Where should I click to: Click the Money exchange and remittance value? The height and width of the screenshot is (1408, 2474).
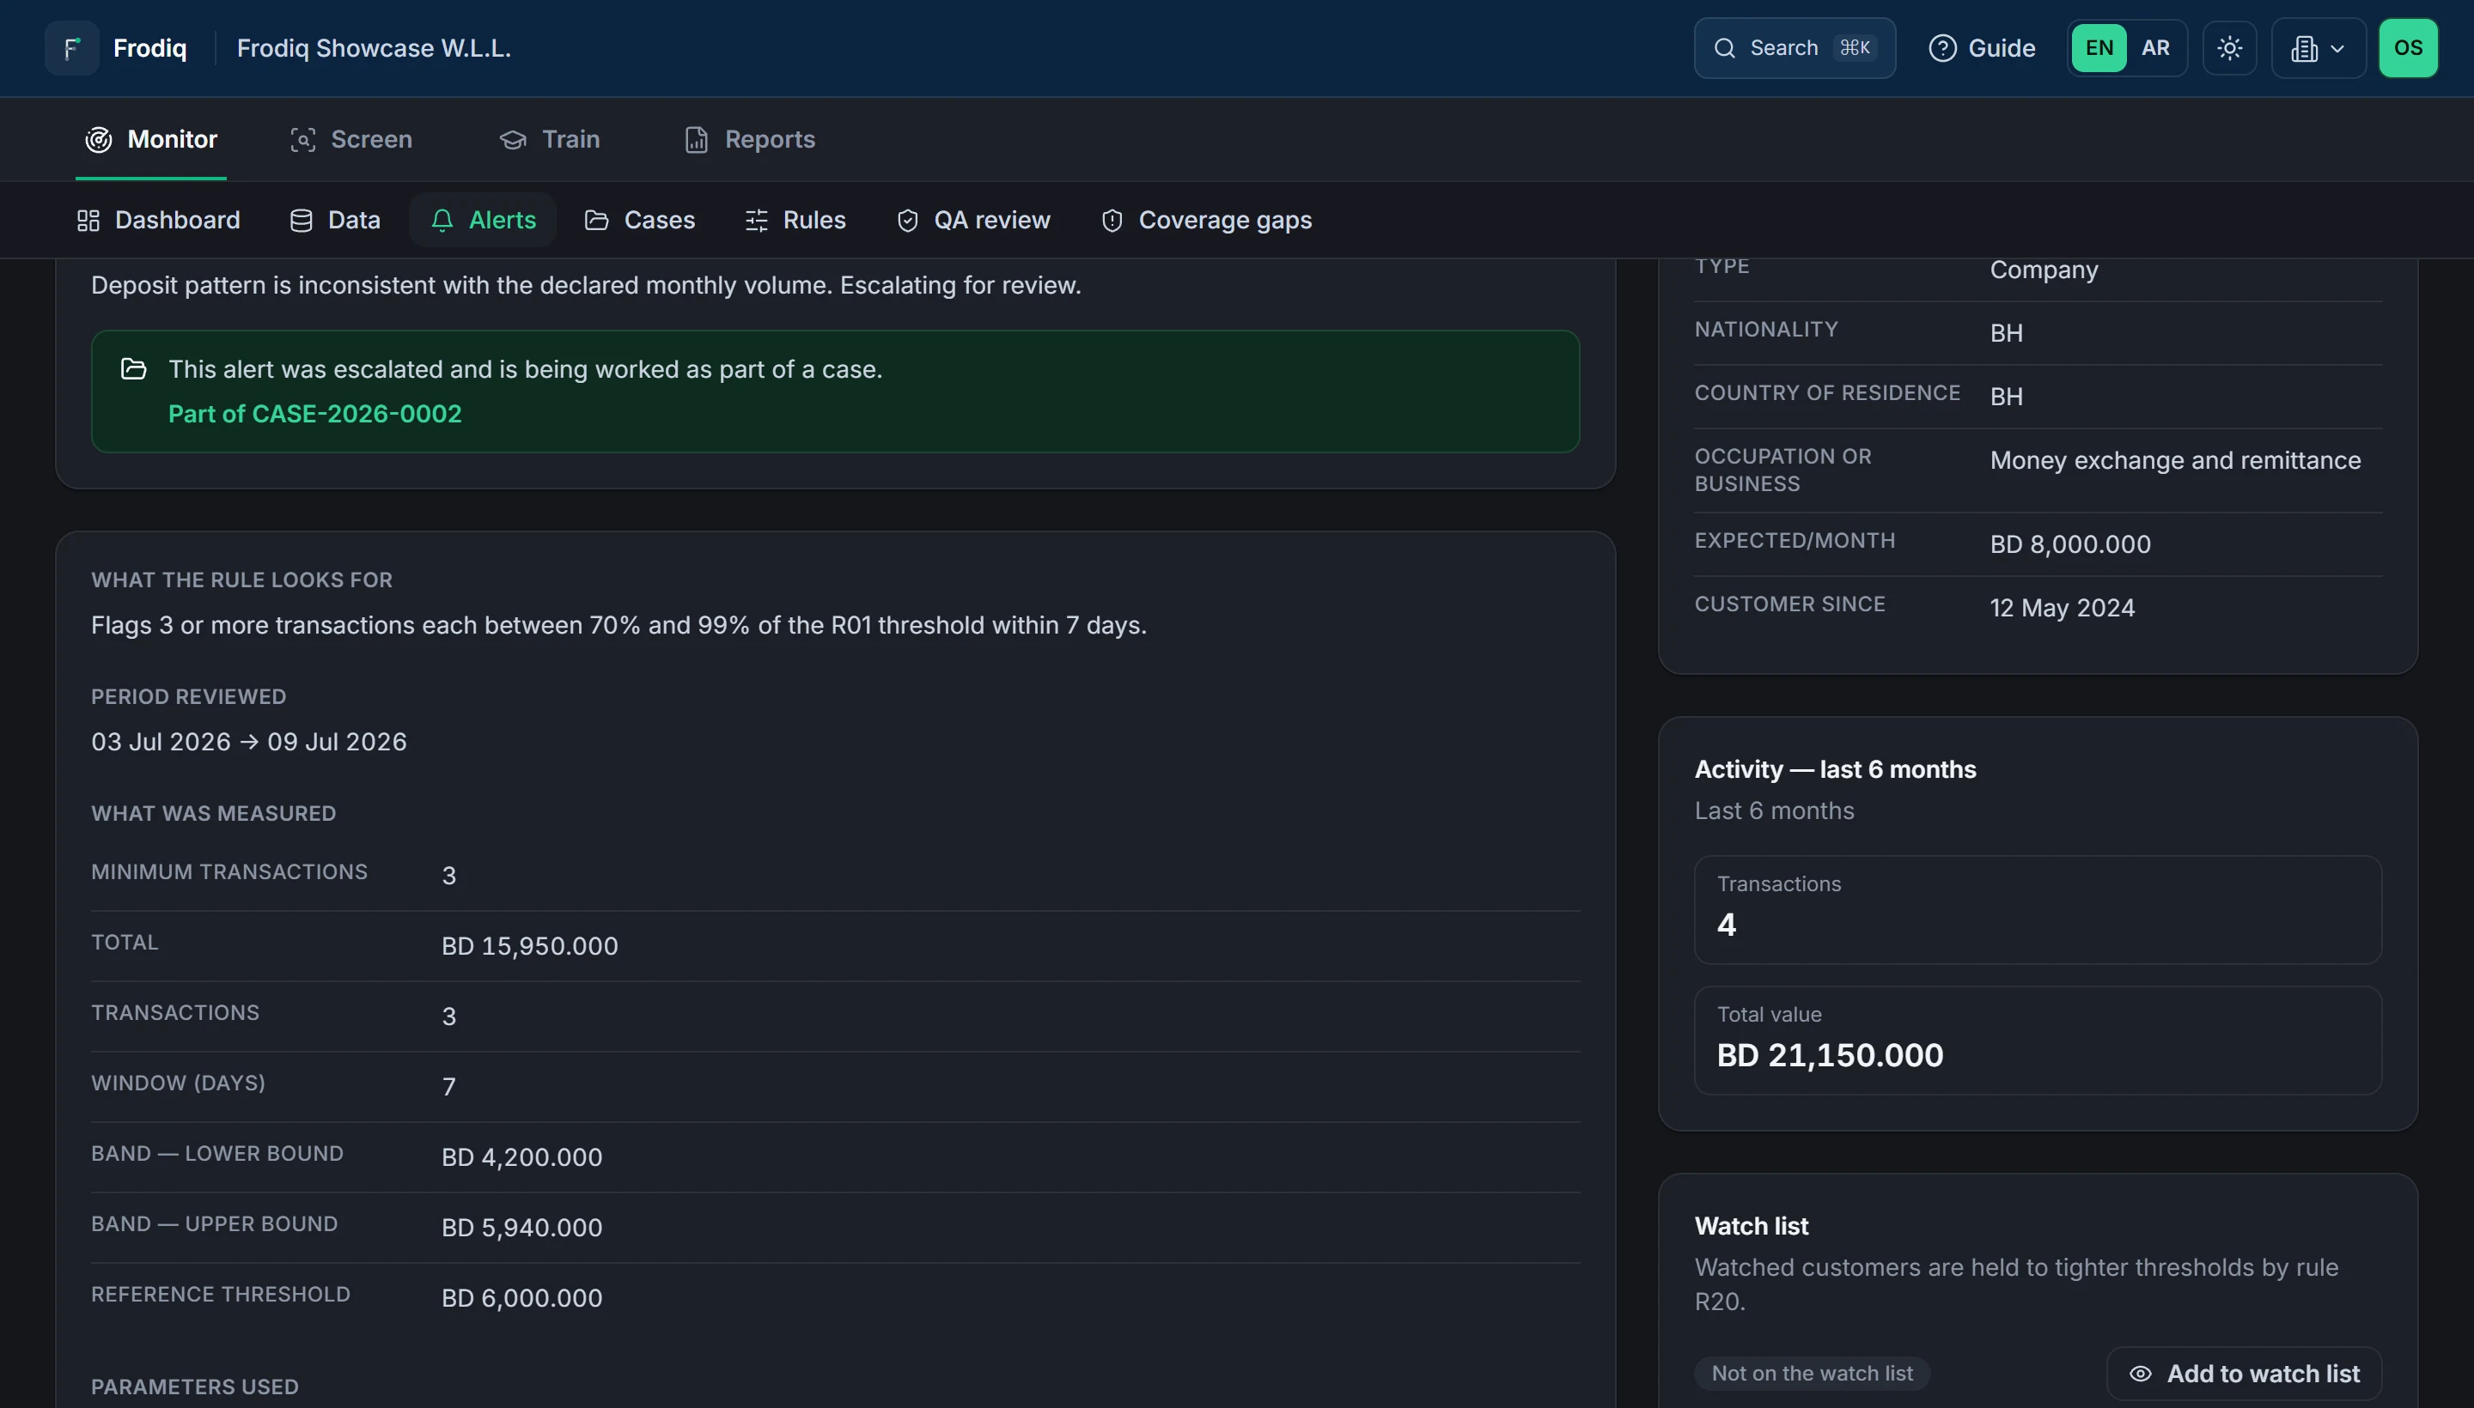2175,460
